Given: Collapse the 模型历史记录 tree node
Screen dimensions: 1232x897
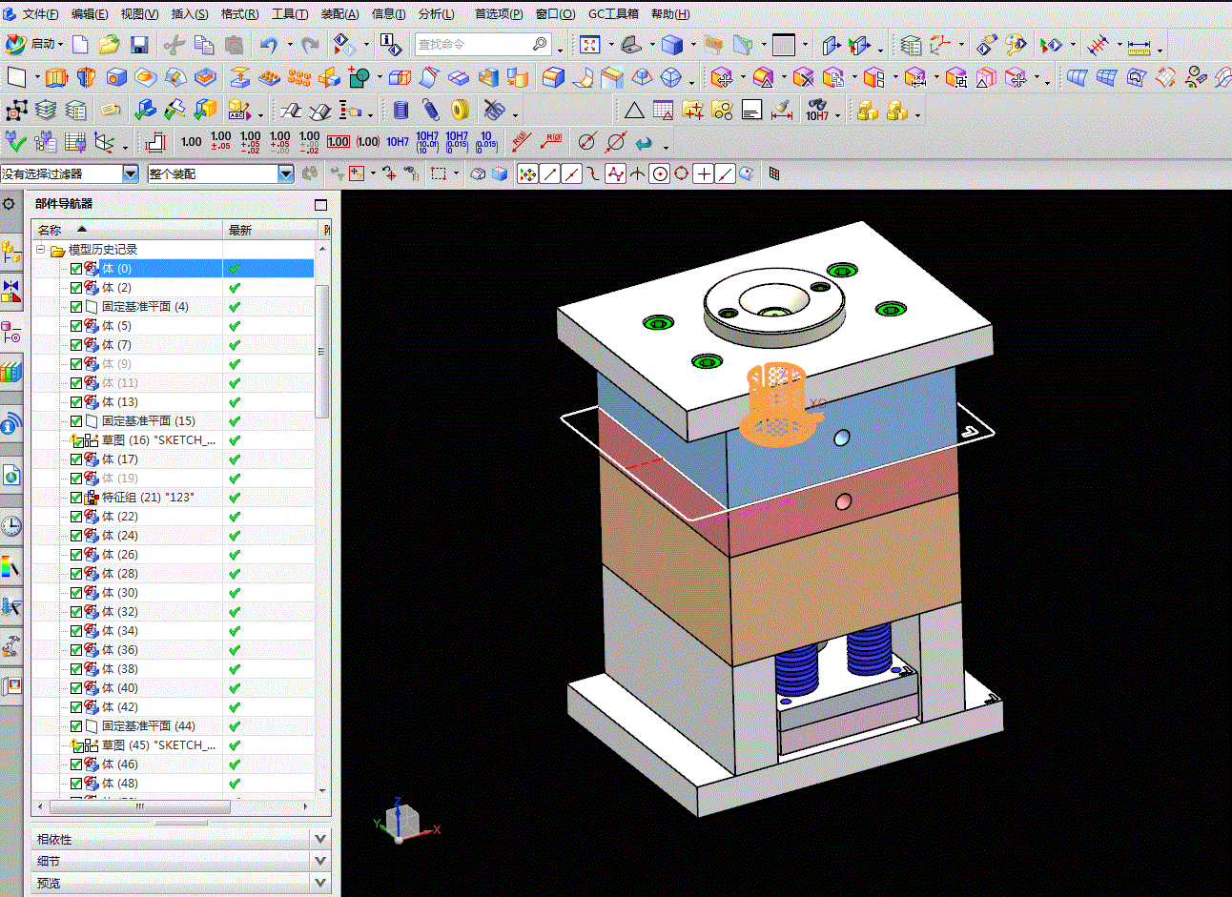Looking at the screenshot, I should pos(41,250).
